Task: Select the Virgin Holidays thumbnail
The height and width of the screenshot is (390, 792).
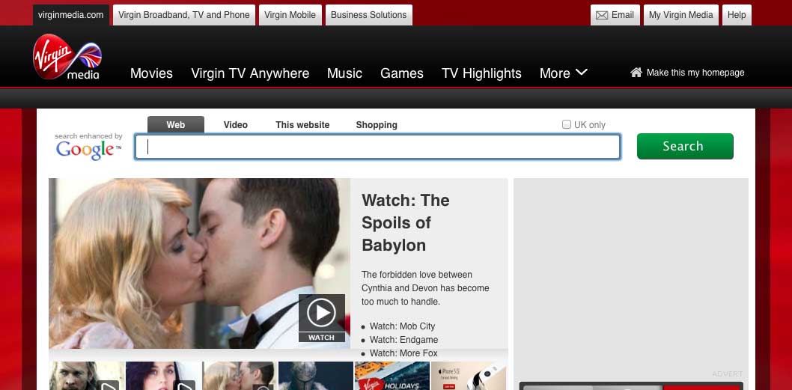Action: coord(392,376)
